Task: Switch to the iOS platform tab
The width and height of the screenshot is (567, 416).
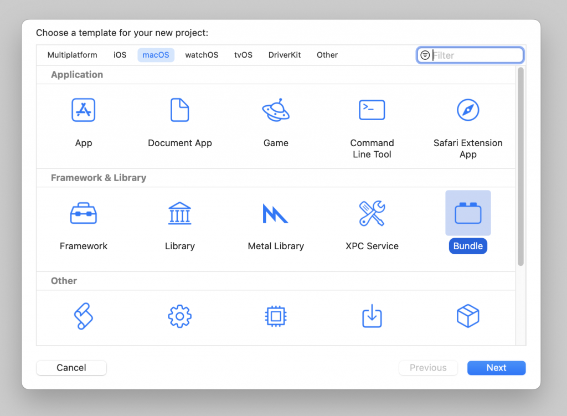Action: click(x=120, y=55)
